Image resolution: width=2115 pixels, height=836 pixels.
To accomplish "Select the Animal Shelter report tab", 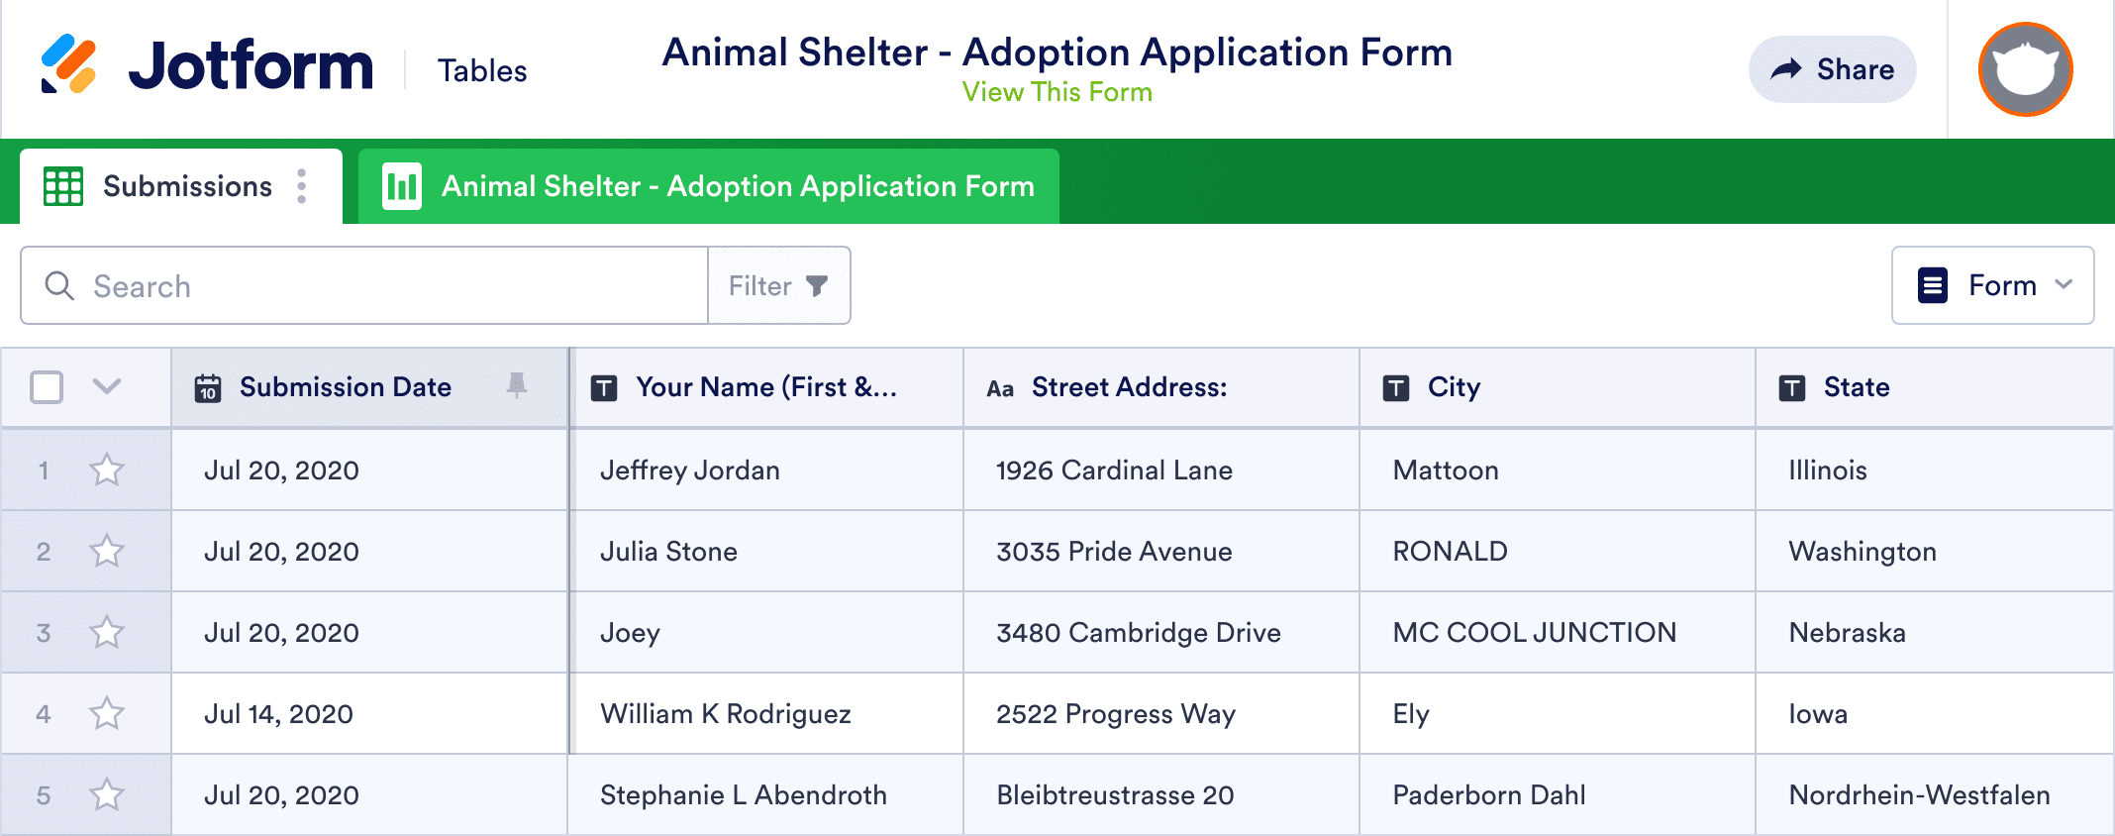I will 737,184.
